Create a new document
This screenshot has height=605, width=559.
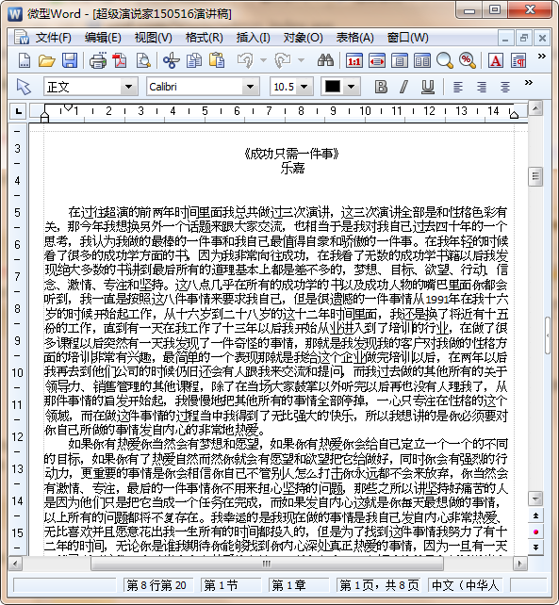tap(24, 60)
